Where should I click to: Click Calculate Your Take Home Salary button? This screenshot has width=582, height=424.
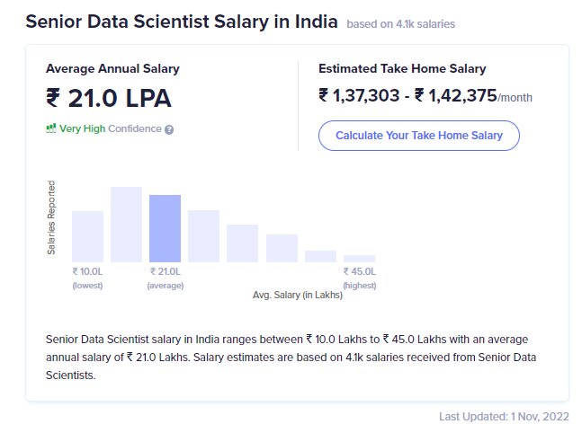pyautogui.click(x=418, y=136)
